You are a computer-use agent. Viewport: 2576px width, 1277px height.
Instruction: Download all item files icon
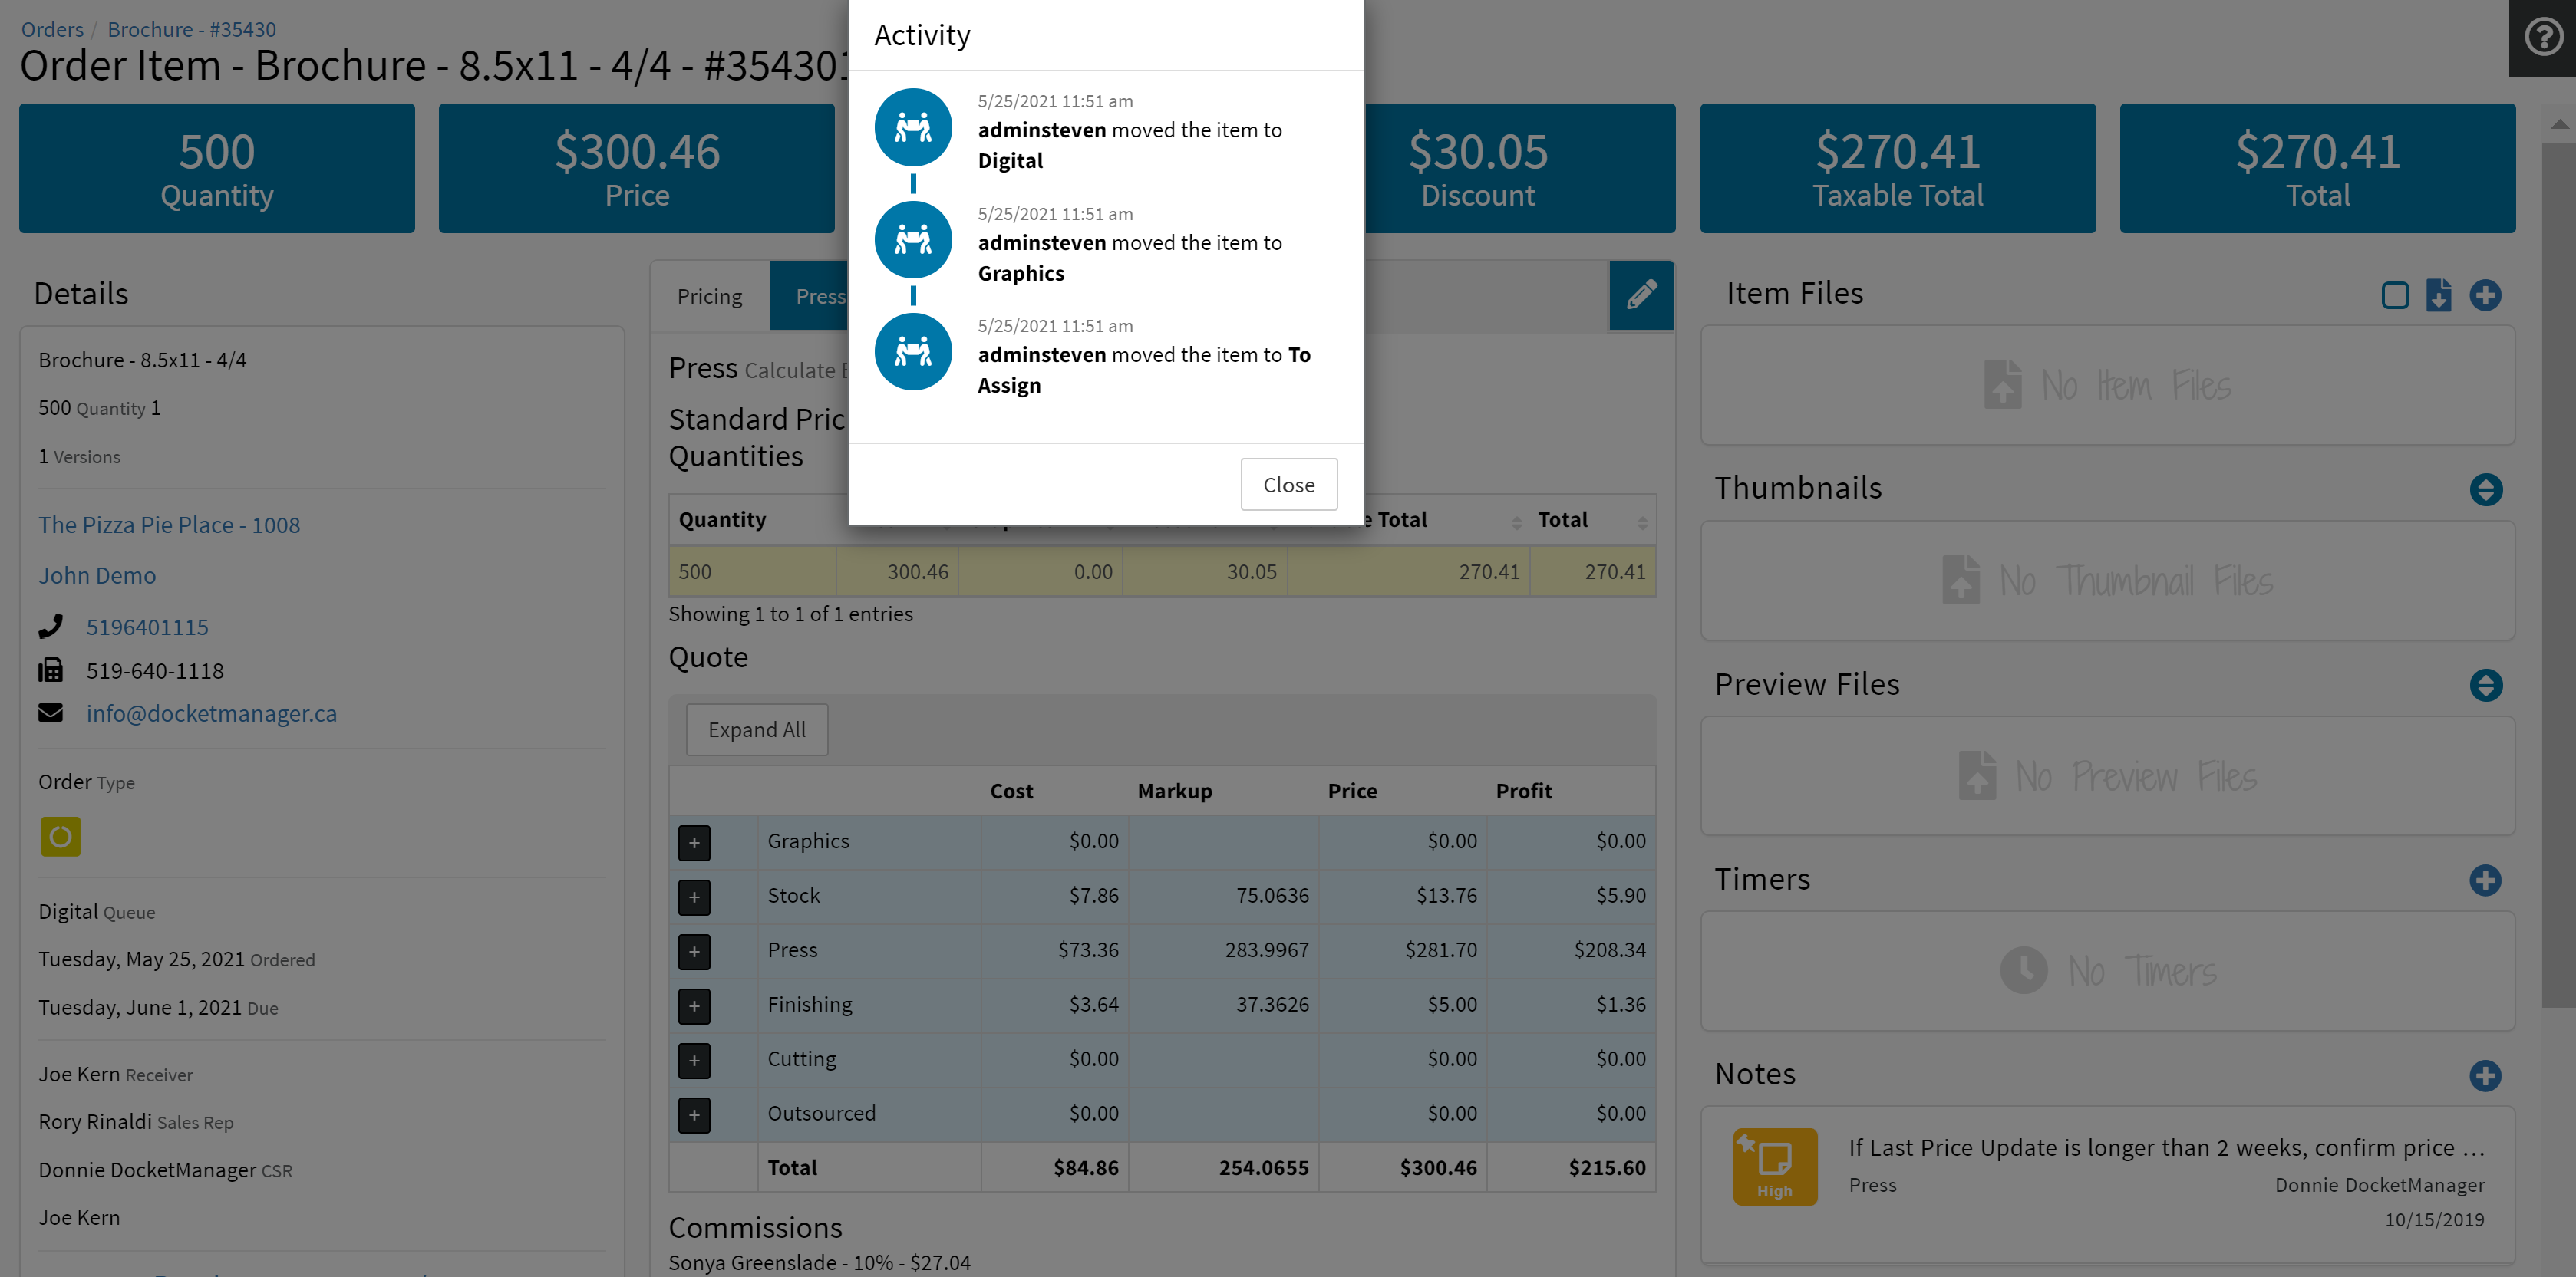point(2438,295)
